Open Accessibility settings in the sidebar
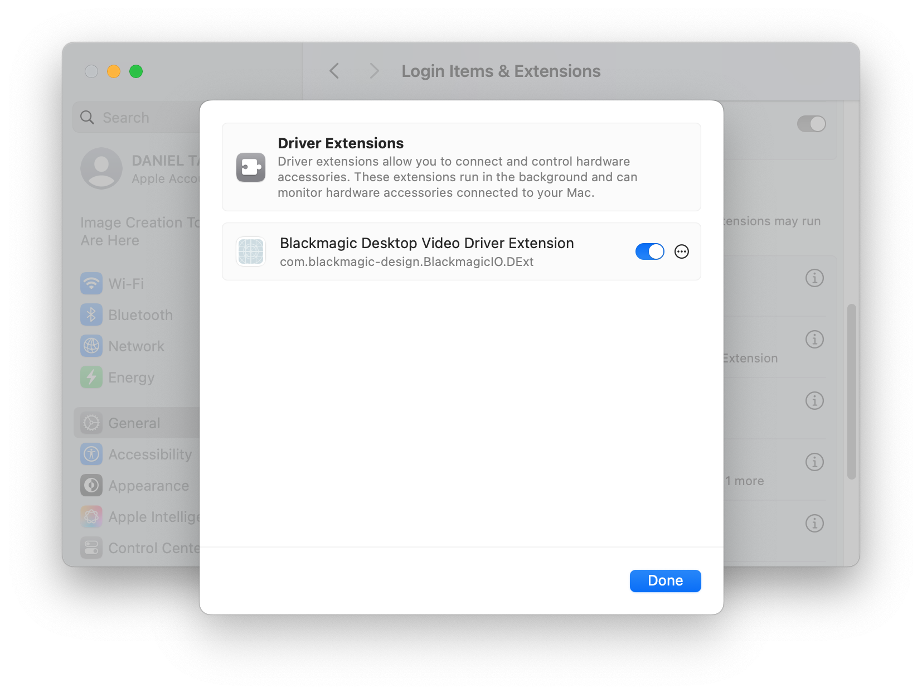This screenshot has width=922, height=697. click(x=137, y=454)
